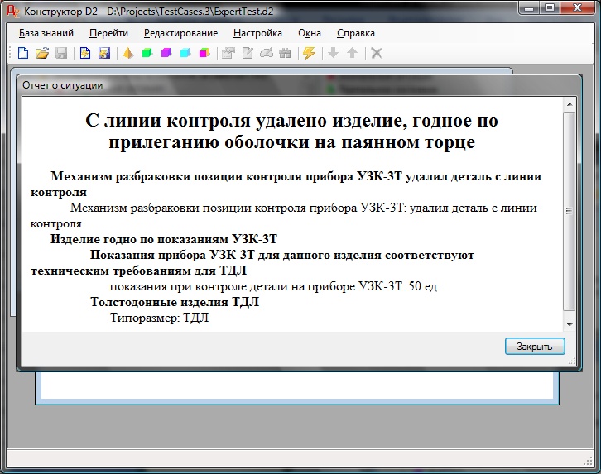The width and height of the screenshot is (601, 474).
Task: Click the Закрыть button
Action: coord(535,347)
